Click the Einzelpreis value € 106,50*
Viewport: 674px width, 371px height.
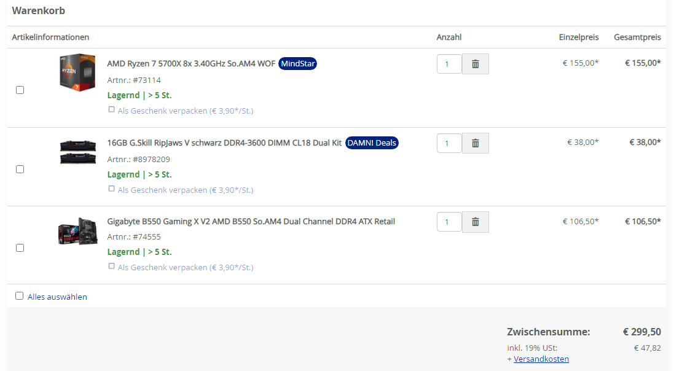coord(581,221)
